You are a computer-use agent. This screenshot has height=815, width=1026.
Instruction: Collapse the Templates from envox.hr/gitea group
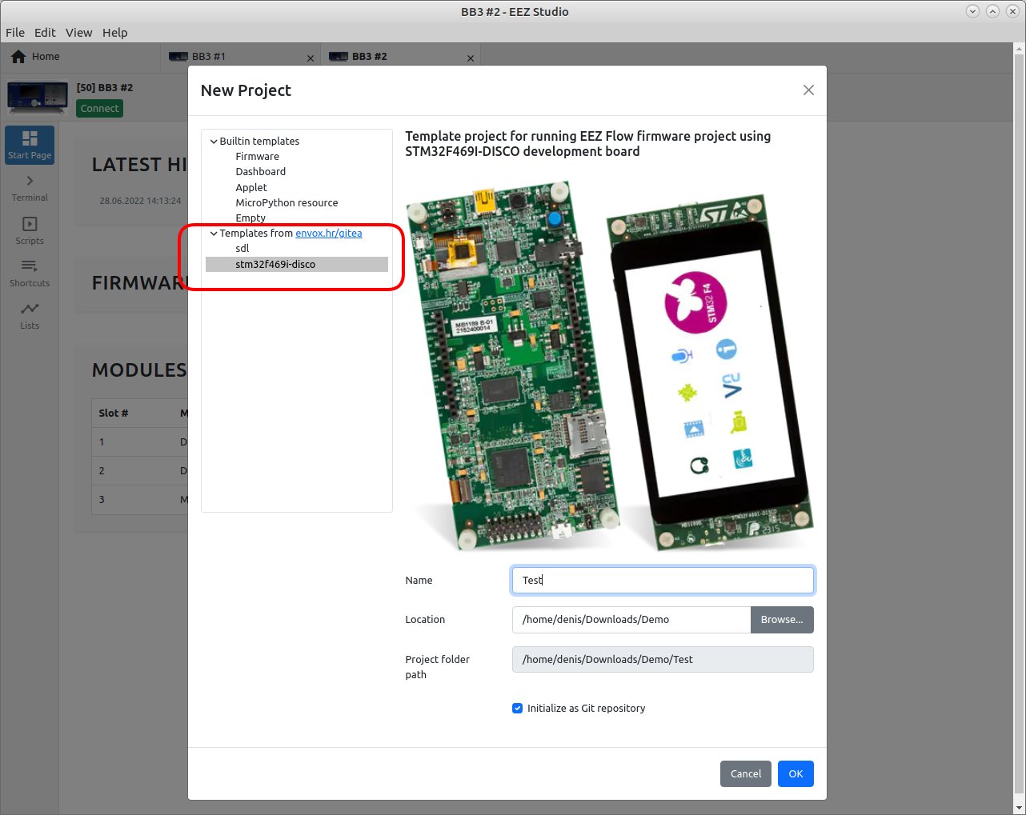tap(214, 234)
